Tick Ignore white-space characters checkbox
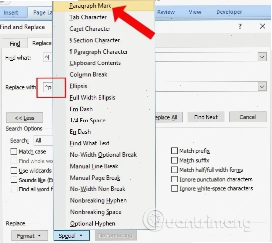Screen dimensions: 272x243 (x=174, y=188)
